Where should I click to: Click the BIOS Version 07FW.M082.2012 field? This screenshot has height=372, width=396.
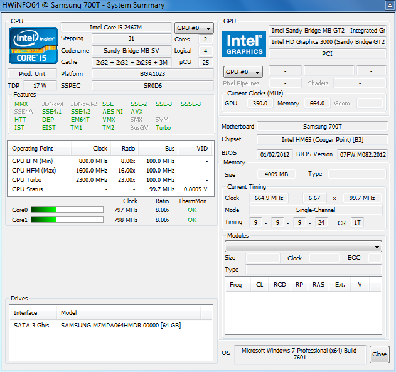(x=362, y=154)
